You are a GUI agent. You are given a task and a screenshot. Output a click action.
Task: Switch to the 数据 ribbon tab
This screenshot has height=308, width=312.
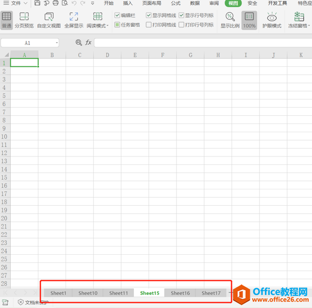click(x=195, y=3)
